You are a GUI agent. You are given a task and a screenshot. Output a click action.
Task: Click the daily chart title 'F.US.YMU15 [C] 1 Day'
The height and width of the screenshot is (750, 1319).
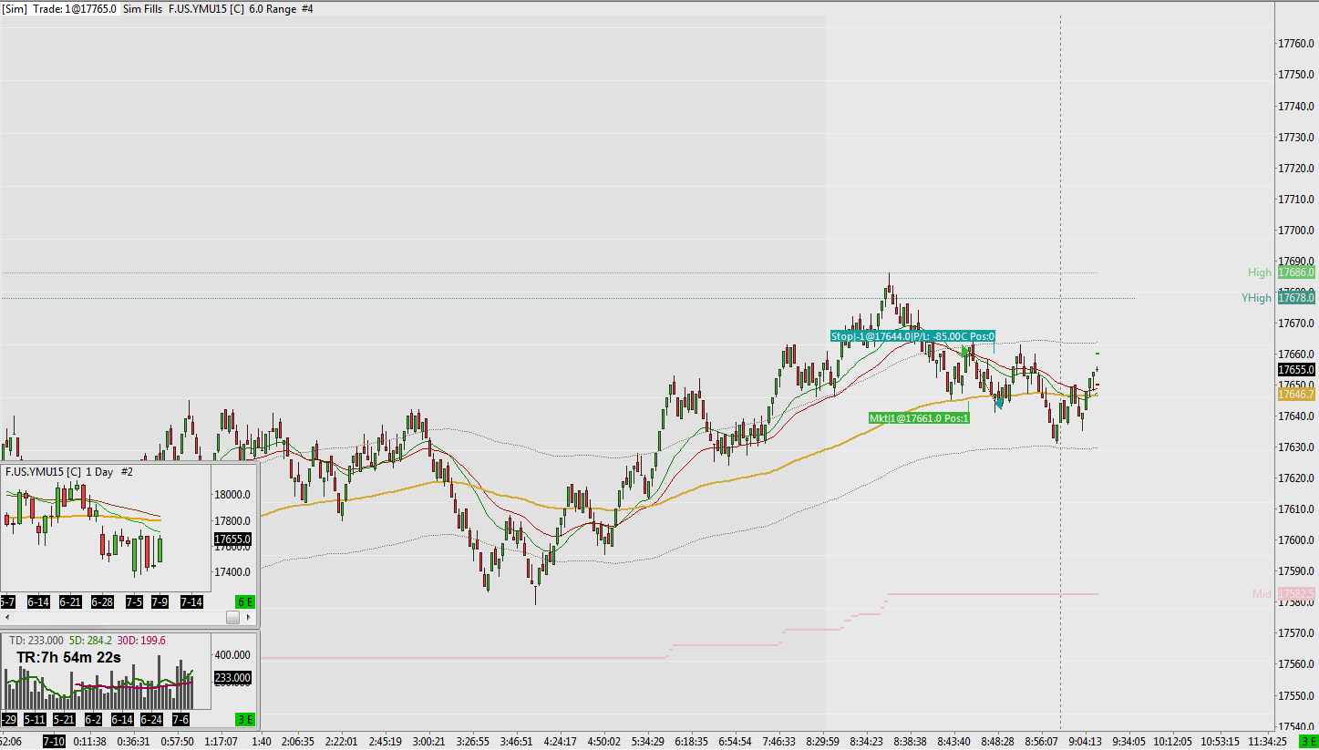[x=60, y=472]
